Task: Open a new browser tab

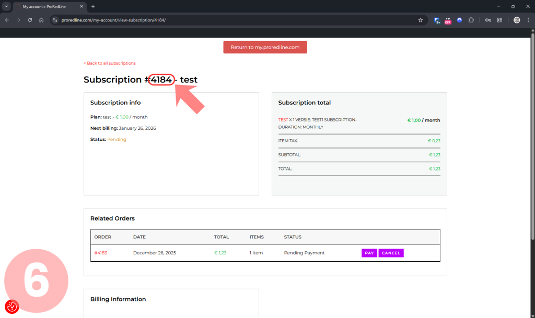Action: pyautogui.click(x=93, y=6)
